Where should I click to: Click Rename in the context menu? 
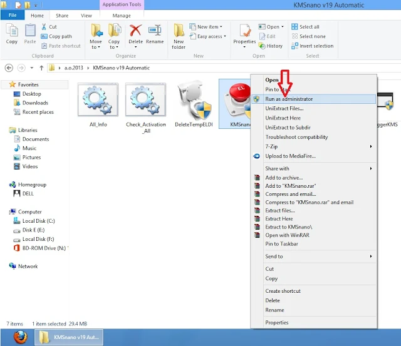(x=274, y=310)
